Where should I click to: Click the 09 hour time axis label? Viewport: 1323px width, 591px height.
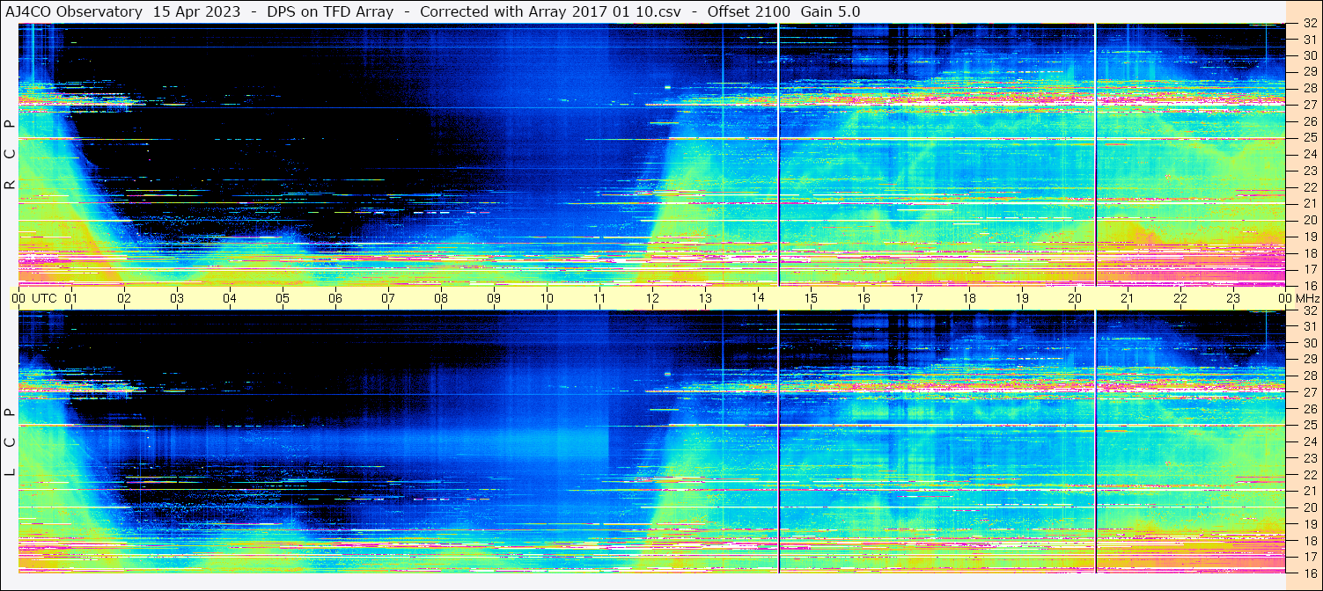pos(494,298)
